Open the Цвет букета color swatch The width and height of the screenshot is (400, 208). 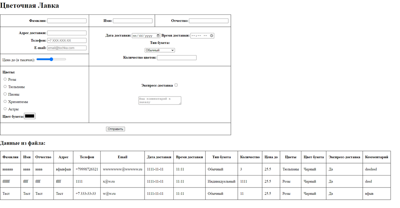click(30, 116)
